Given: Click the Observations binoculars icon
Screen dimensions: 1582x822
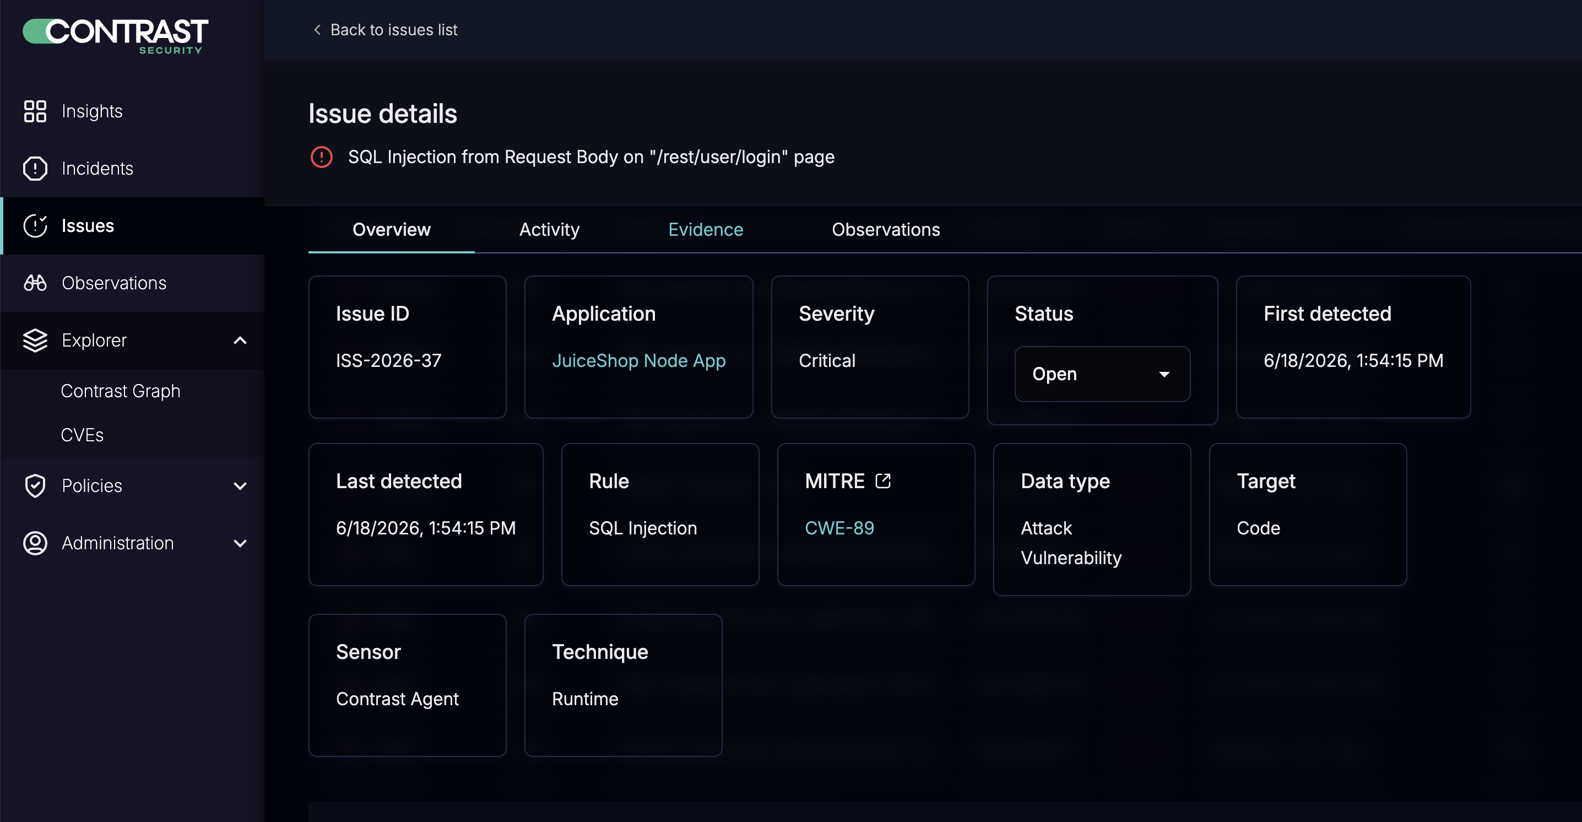Looking at the screenshot, I should pos(35,283).
